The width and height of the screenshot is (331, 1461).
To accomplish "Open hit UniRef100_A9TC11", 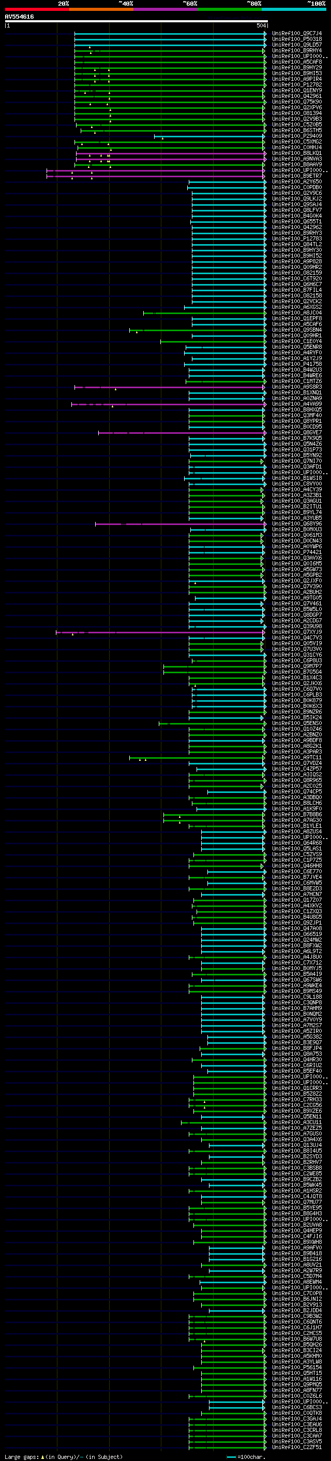I will [x=296, y=757].
